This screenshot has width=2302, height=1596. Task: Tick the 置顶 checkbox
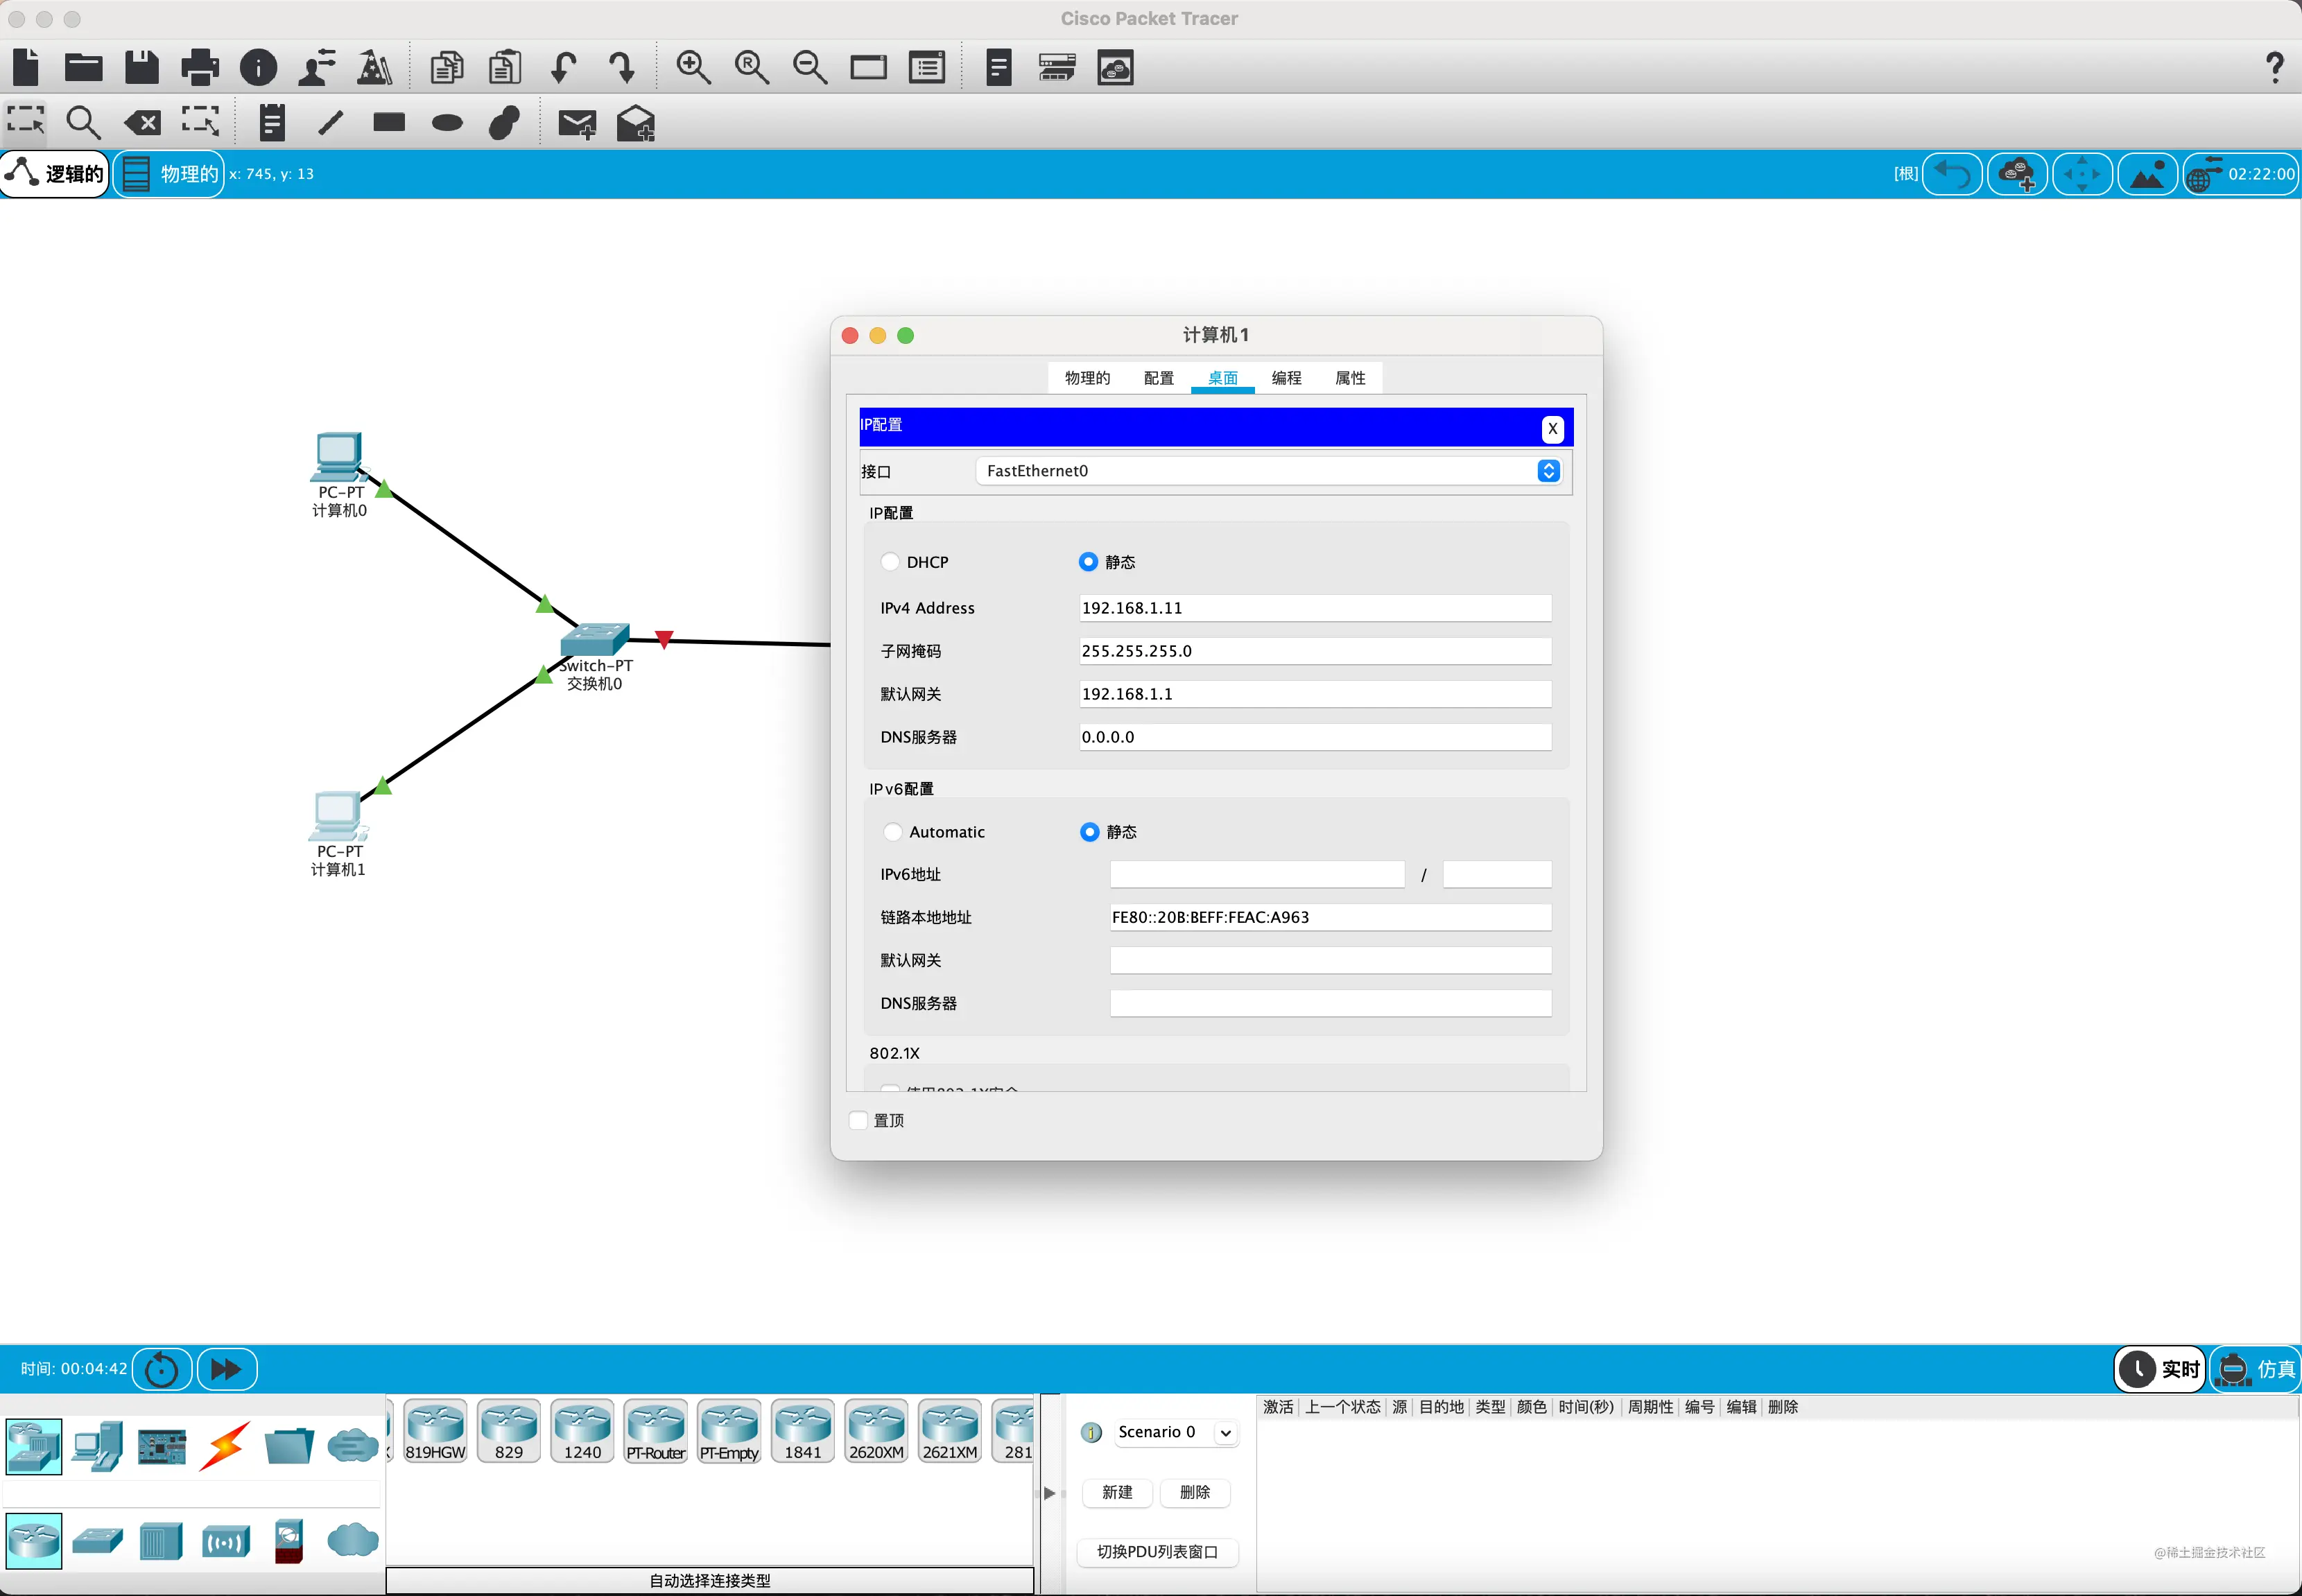click(858, 1120)
